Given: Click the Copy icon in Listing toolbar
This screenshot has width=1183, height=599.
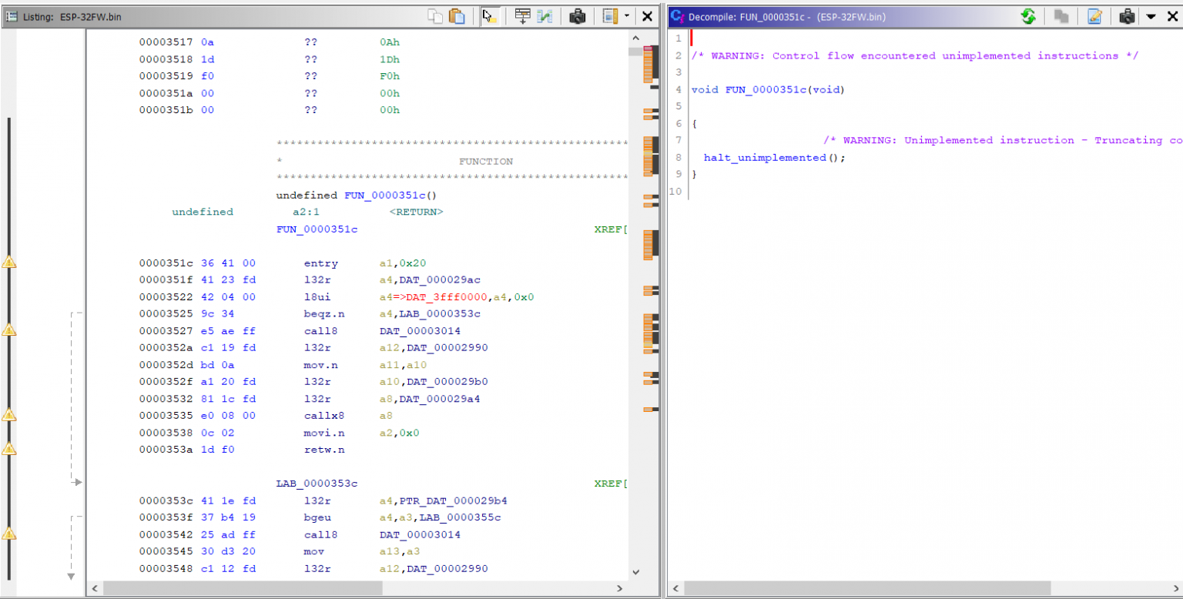Looking at the screenshot, I should (x=435, y=16).
